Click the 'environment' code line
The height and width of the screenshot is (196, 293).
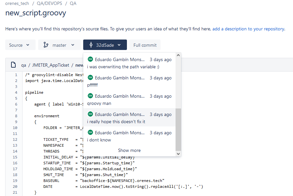pos(47,116)
